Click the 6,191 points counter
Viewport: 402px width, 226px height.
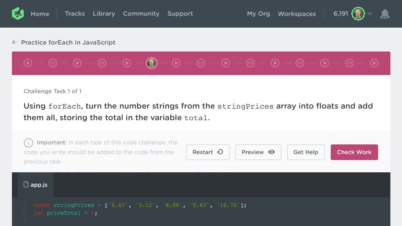[x=341, y=13]
